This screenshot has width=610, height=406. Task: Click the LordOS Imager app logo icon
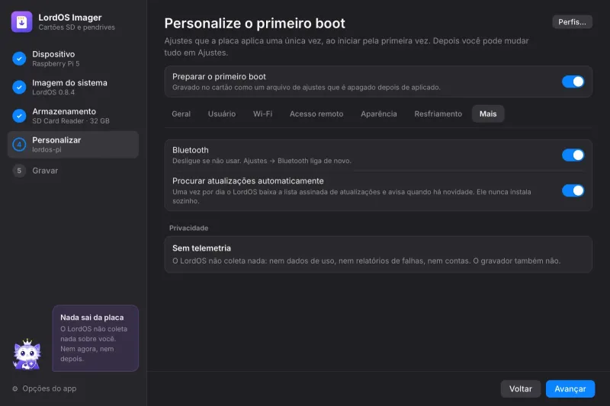coord(22,22)
